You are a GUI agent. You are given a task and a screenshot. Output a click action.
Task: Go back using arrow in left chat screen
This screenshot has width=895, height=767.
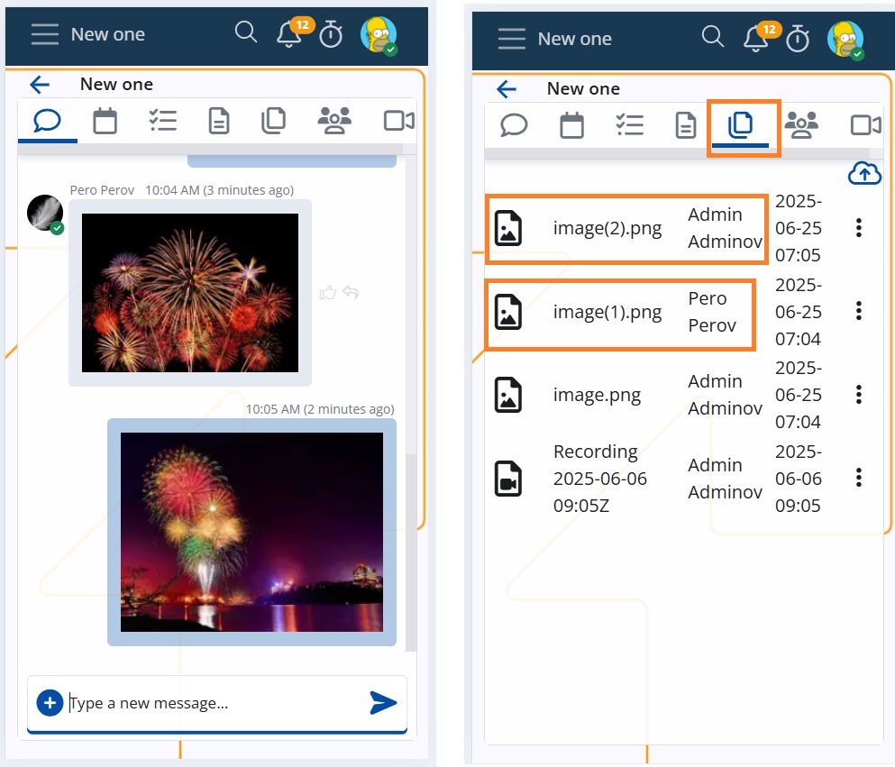[40, 85]
